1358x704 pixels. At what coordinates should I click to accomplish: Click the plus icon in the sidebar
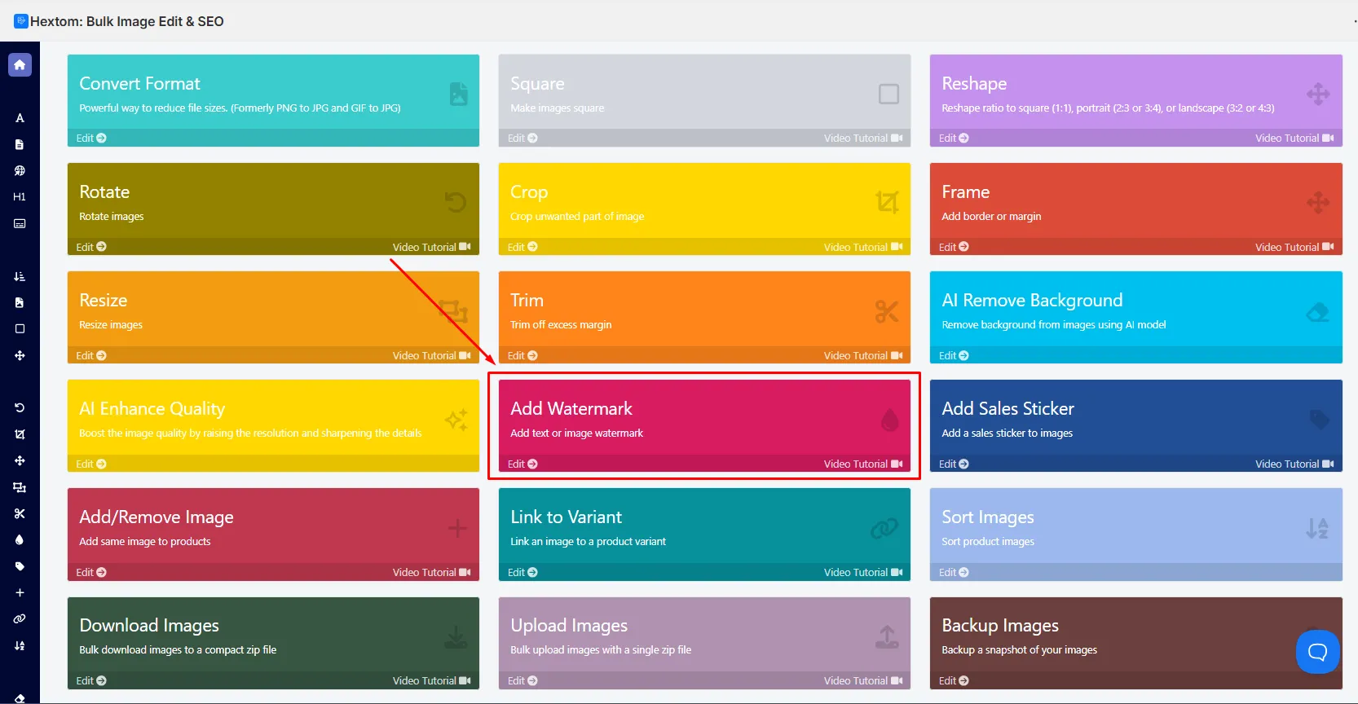pos(20,592)
